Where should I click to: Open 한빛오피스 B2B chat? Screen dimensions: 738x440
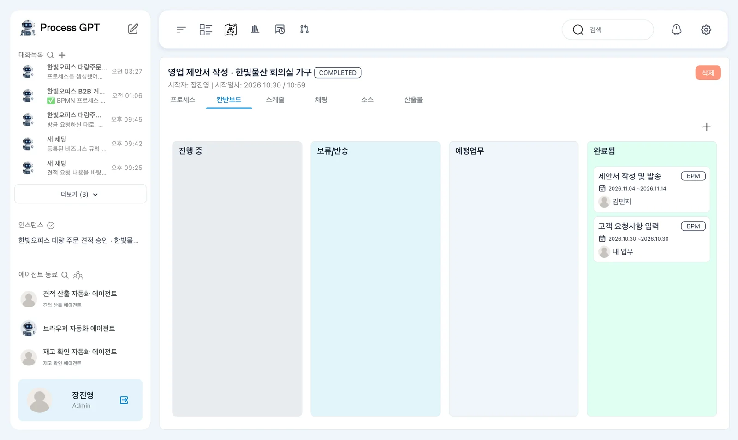80,95
